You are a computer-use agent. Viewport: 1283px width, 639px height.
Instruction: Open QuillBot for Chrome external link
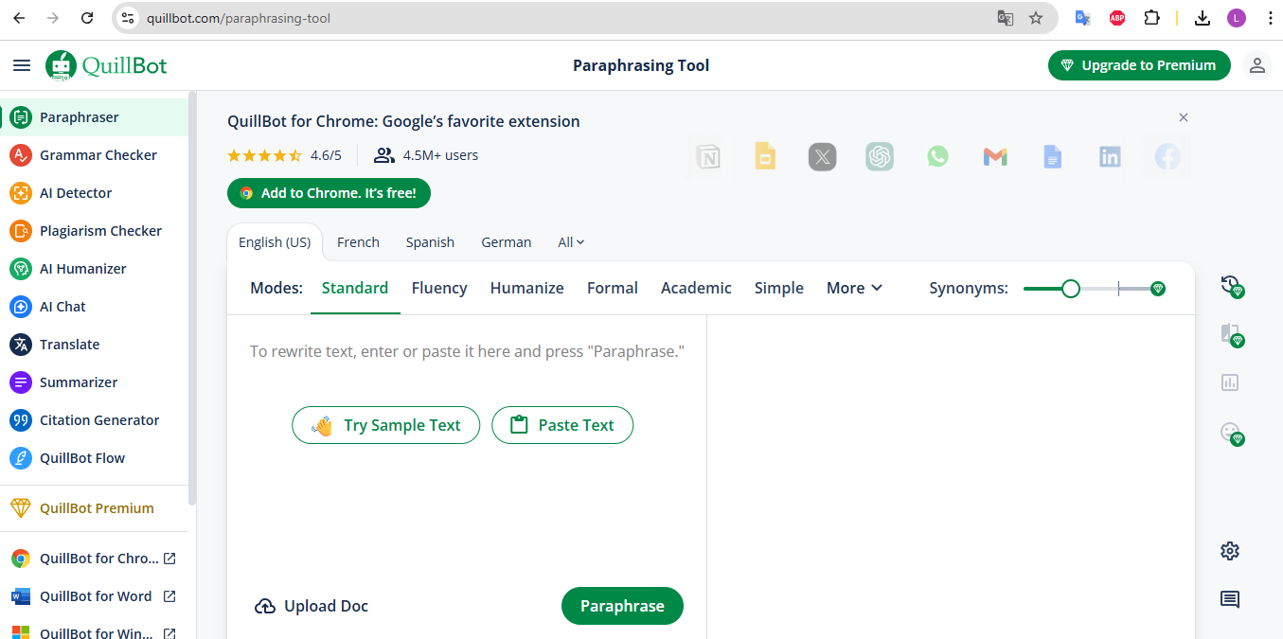pos(95,559)
